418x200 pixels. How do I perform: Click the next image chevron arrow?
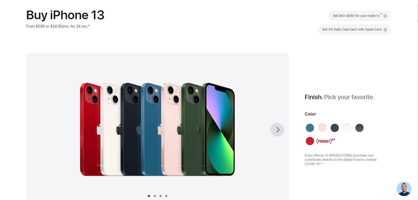click(277, 130)
